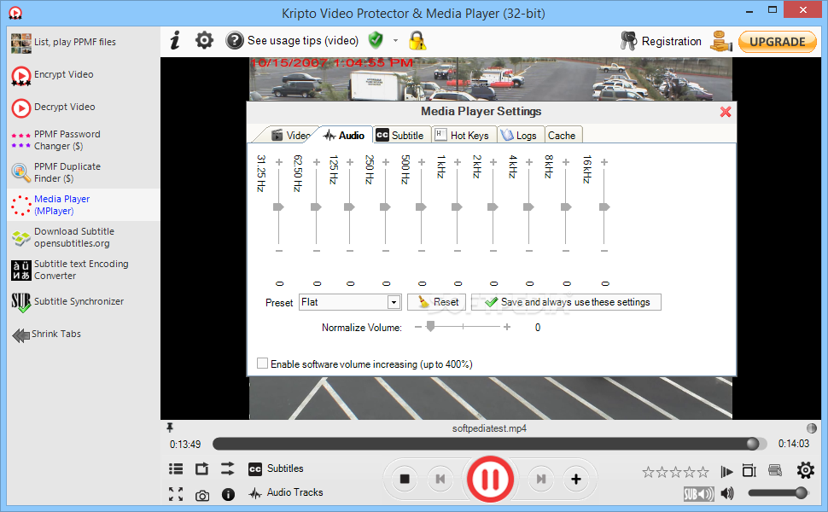Viewport: 828px width, 512px height.
Task: Open the Audio Tracks button
Action: point(286,493)
